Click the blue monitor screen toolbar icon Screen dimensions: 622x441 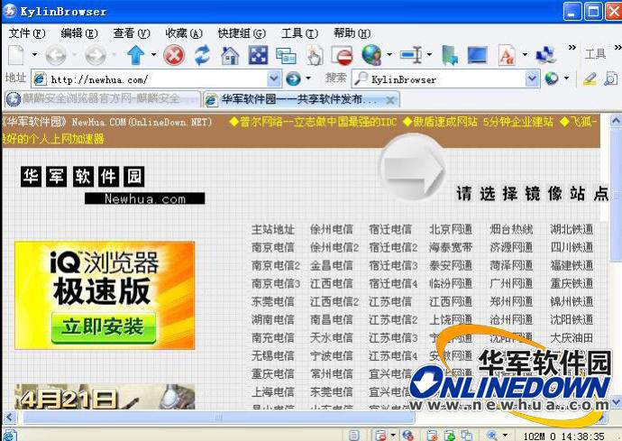pyautogui.click(x=478, y=55)
